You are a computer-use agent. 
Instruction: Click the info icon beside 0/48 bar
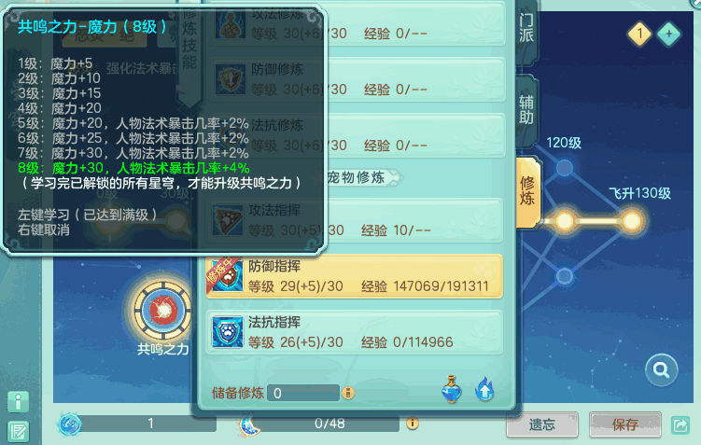pos(413,423)
